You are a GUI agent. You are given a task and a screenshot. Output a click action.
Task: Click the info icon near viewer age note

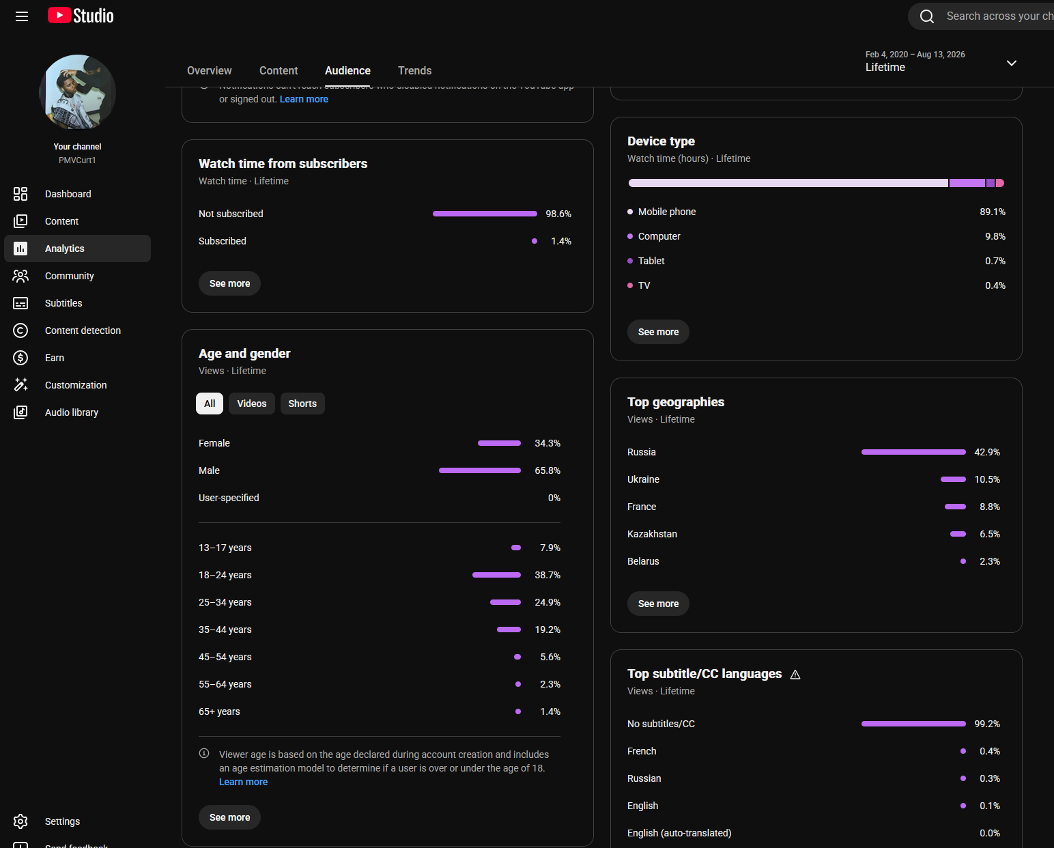click(x=204, y=754)
